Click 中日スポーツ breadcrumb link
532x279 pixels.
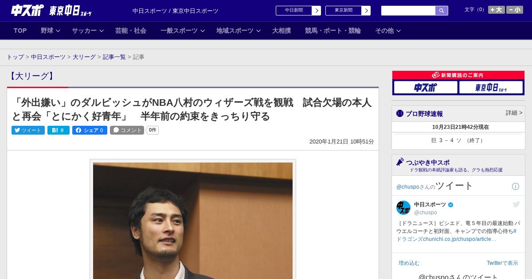pyautogui.click(x=48, y=57)
